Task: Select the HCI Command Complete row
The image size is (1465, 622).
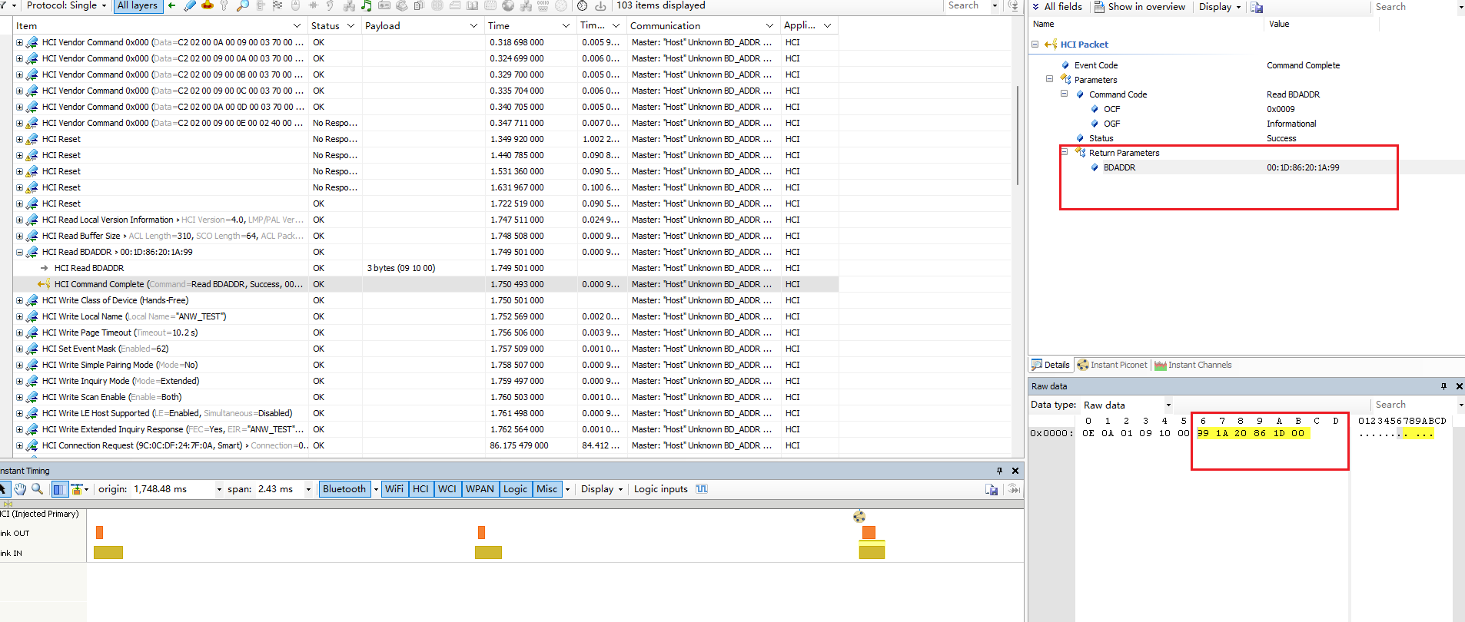Action: [x=426, y=284]
